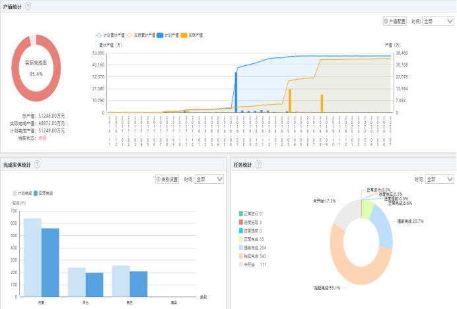
Task: Open 产值配置 settings button
Action: 395,21
